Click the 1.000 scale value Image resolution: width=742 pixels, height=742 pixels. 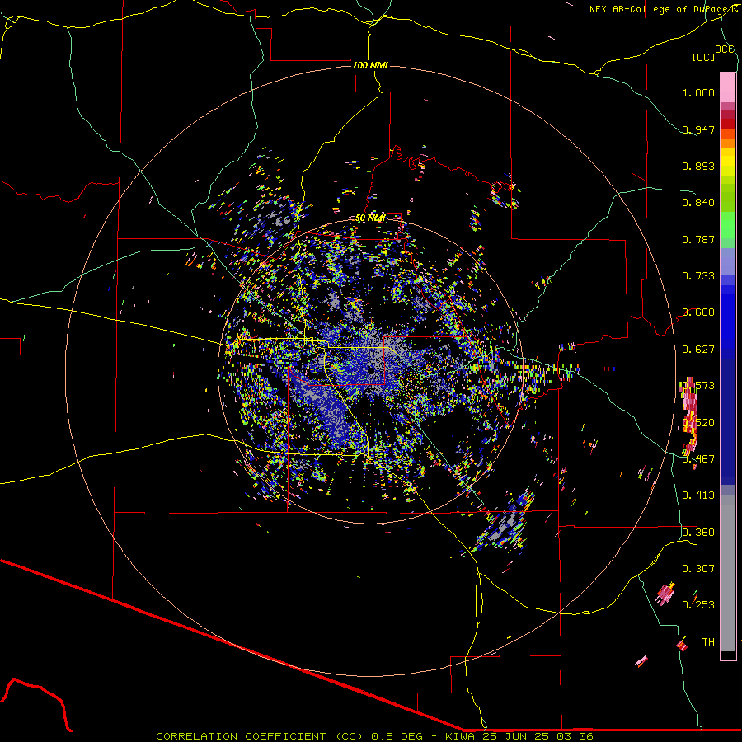pyautogui.click(x=698, y=92)
